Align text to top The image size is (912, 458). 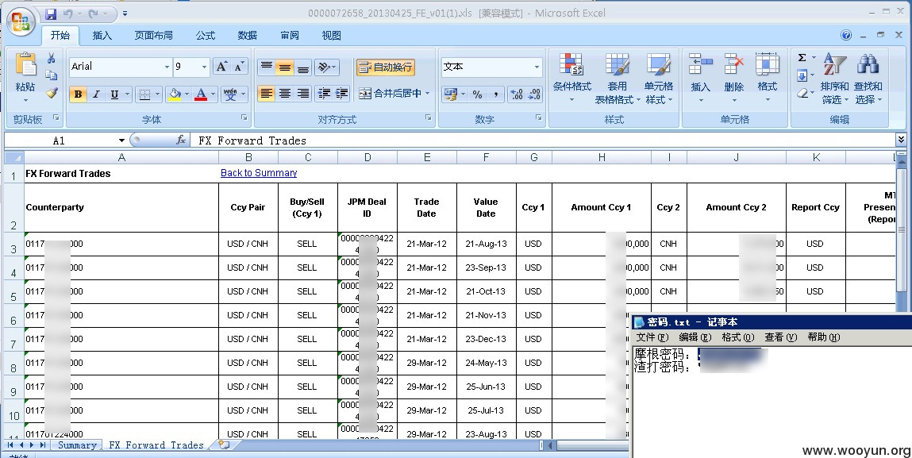(x=267, y=67)
